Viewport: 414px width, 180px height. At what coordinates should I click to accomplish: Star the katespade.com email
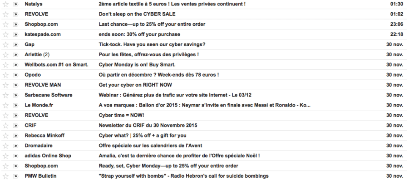click(x=5, y=34)
